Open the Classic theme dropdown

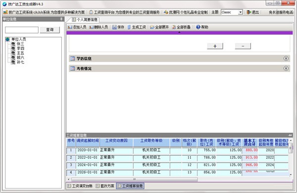coord(240,12)
